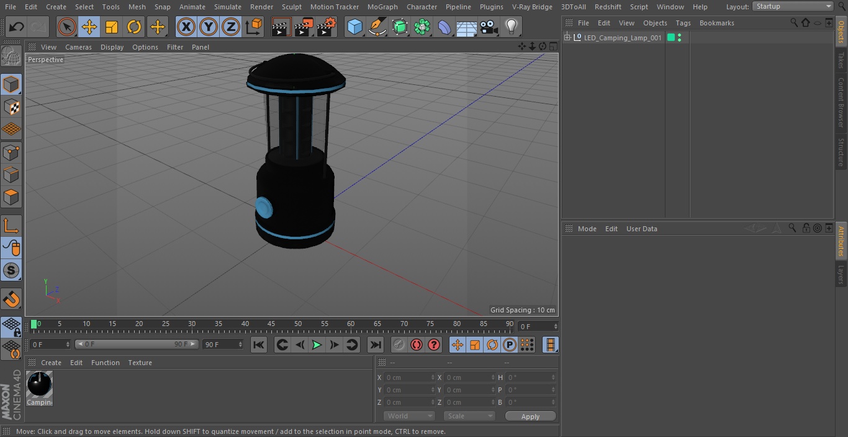Add a Cube primitive object
848x437 pixels.
pyautogui.click(x=354, y=27)
